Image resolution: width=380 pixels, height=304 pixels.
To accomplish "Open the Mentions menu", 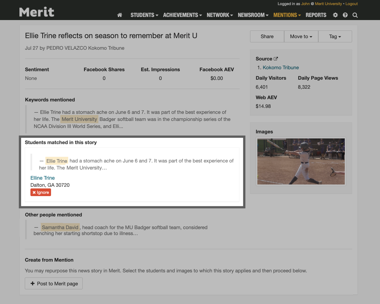I will coord(287,15).
